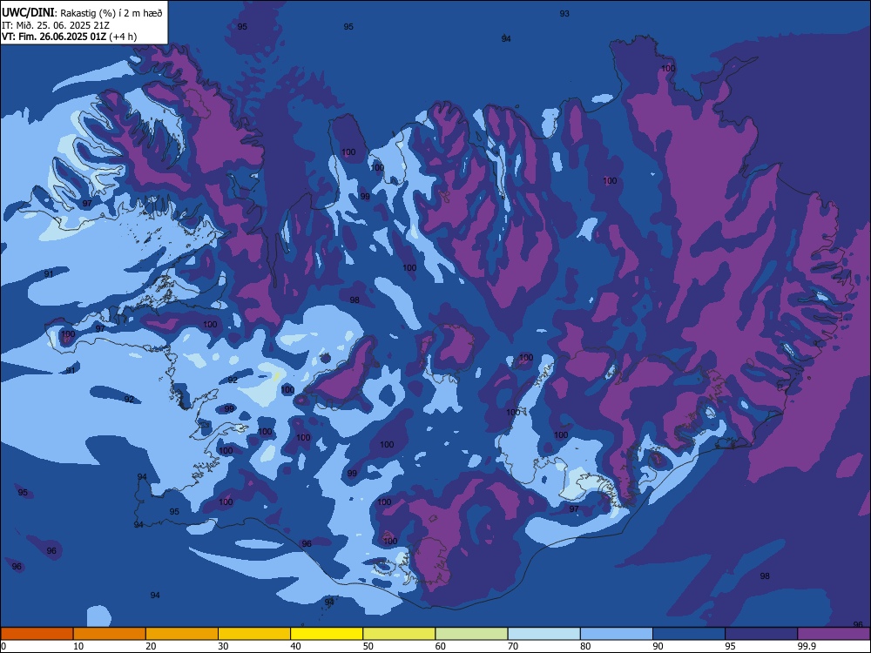Screen dimensions: 871x653
Task: Click the '93' humidity value on the map
Action: 564,14
